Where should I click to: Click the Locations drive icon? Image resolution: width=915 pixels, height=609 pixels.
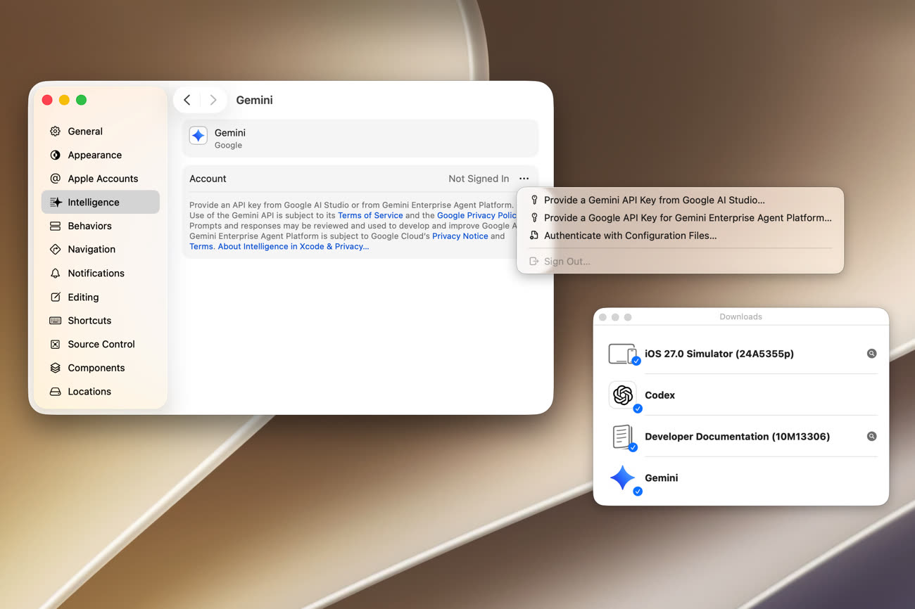pyautogui.click(x=55, y=392)
